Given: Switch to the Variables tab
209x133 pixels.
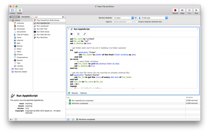Looking at the screenshot, I should [x=26, y=17].
